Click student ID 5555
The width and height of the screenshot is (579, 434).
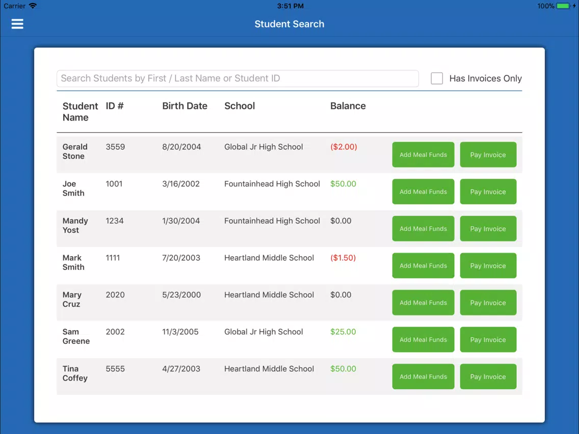(115, 369)
